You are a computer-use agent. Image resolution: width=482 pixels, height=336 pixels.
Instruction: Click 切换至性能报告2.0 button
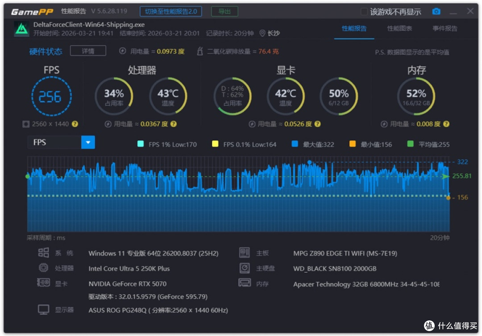171,11
